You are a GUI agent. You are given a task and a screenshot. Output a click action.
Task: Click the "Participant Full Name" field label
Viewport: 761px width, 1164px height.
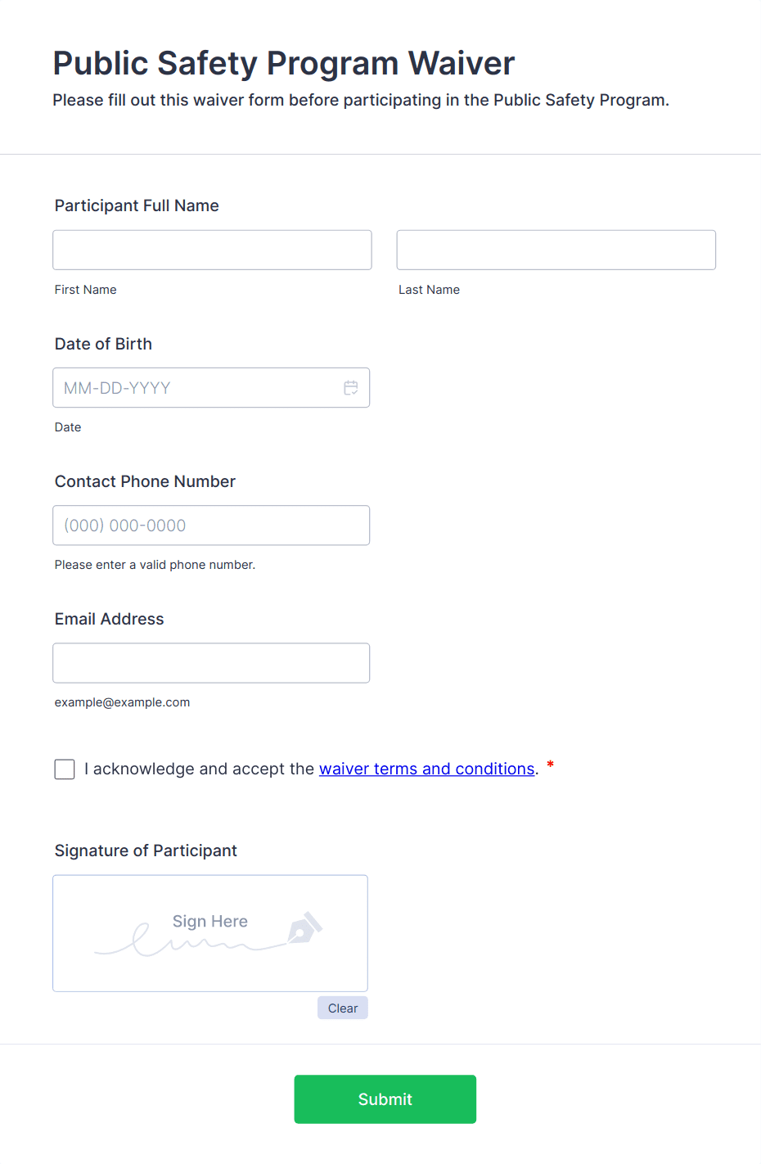coord(137,205)
